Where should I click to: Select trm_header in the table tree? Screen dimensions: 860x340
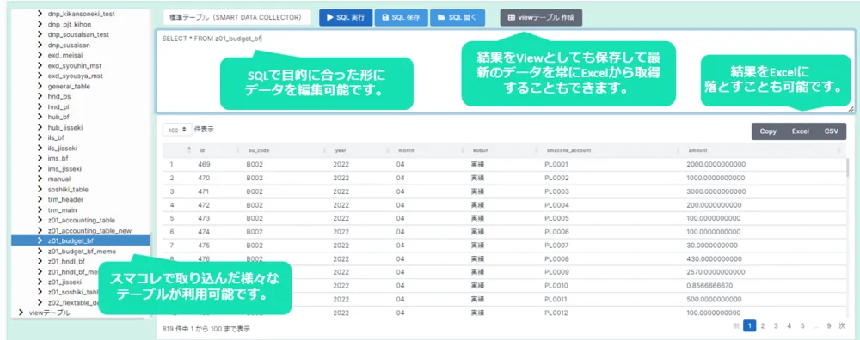pos(66,200)
